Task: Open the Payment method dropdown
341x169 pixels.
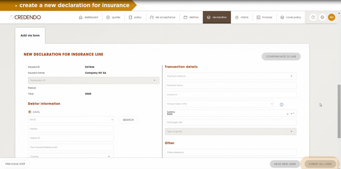Action: 230,76
